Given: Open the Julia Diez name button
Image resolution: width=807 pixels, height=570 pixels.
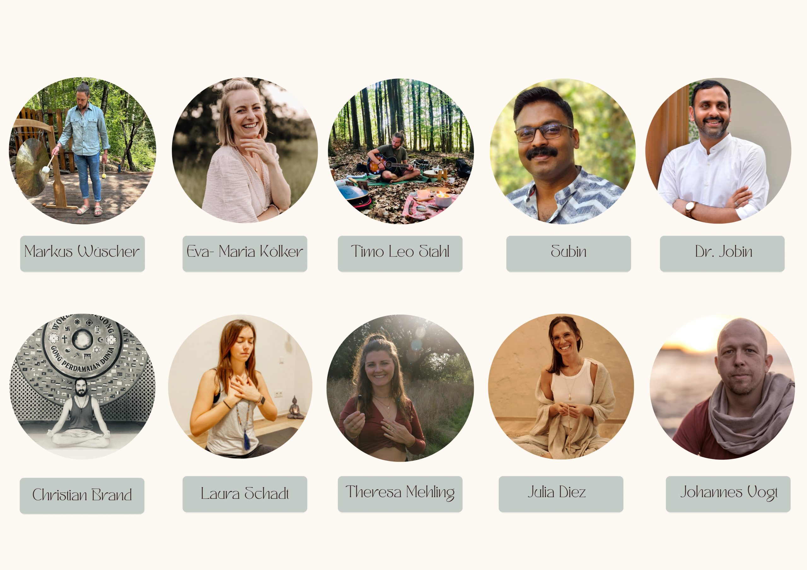Looking at the screenshot, I should [x=560, y=494].
